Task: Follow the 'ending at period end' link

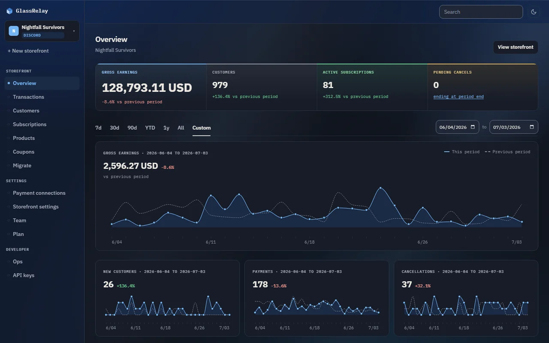Action: tap(459, 96)
